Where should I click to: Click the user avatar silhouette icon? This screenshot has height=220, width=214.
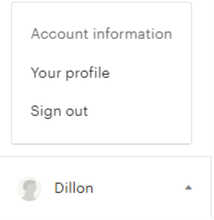[x=29, y=189]
